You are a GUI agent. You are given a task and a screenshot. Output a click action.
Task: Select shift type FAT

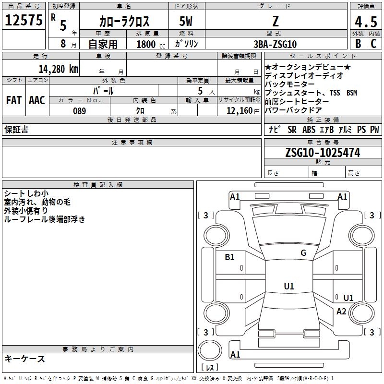point(14,100)
